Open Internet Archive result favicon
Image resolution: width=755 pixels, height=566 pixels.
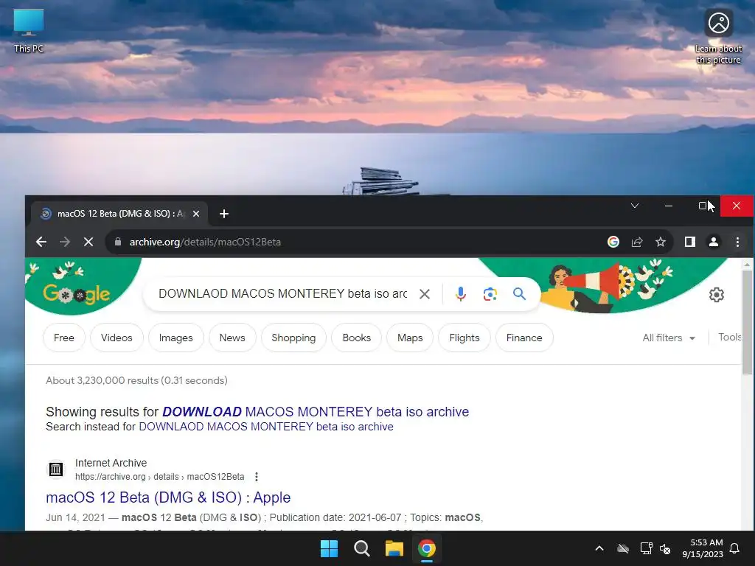pos(56,469)
